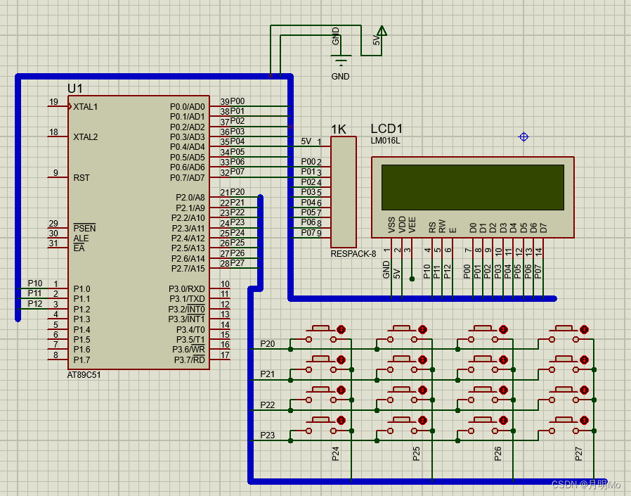Toggle red latch on P20 row, P24 column key

[341, 329]
